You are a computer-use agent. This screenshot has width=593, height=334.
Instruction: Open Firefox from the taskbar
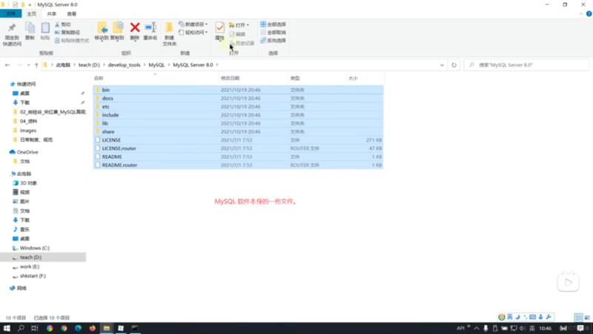click(92, 328)
